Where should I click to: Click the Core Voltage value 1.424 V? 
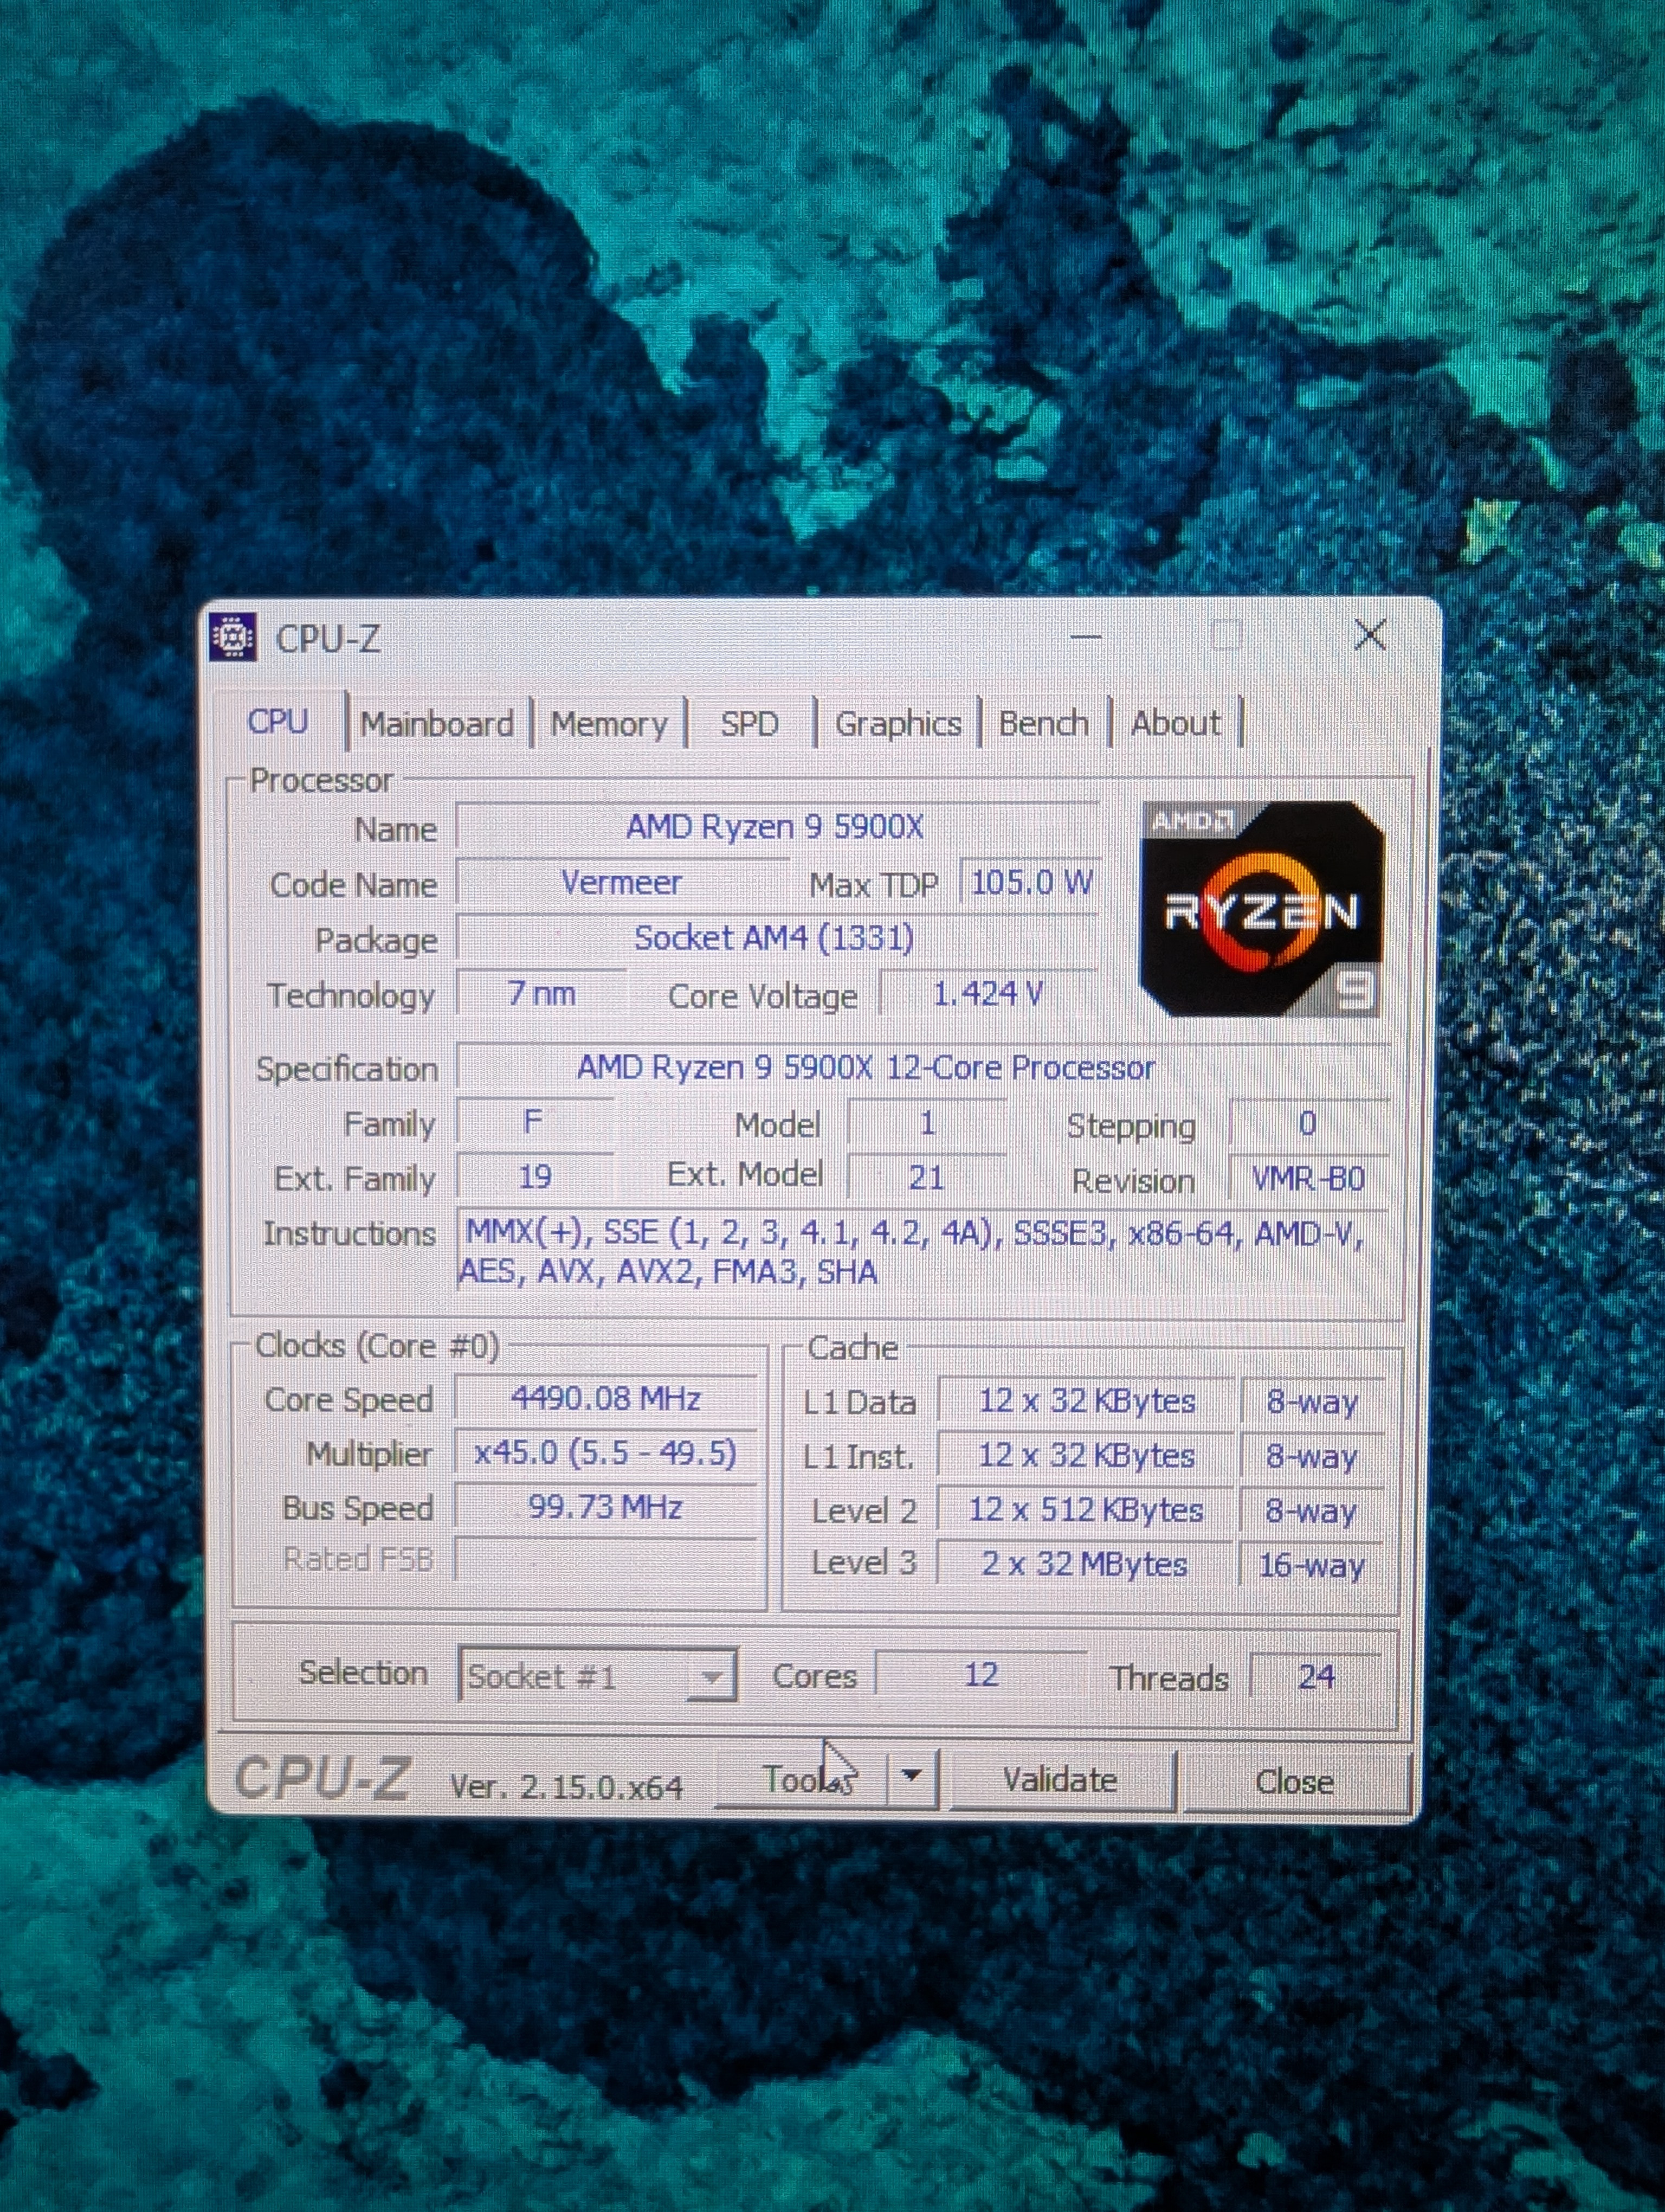point(988,994)
